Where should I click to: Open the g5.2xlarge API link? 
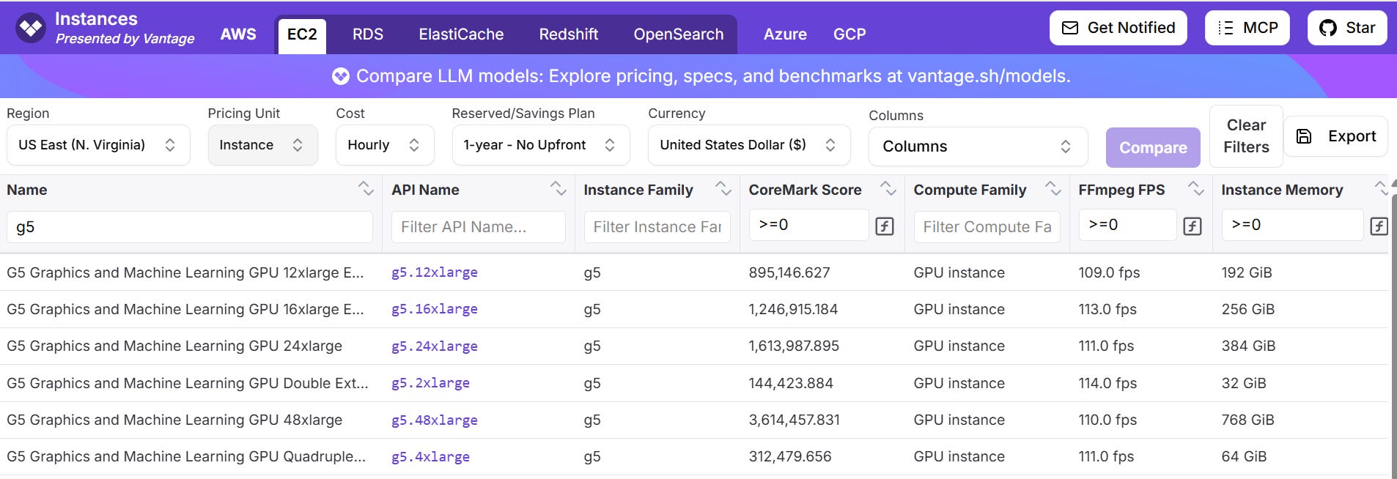pos(430,383)
